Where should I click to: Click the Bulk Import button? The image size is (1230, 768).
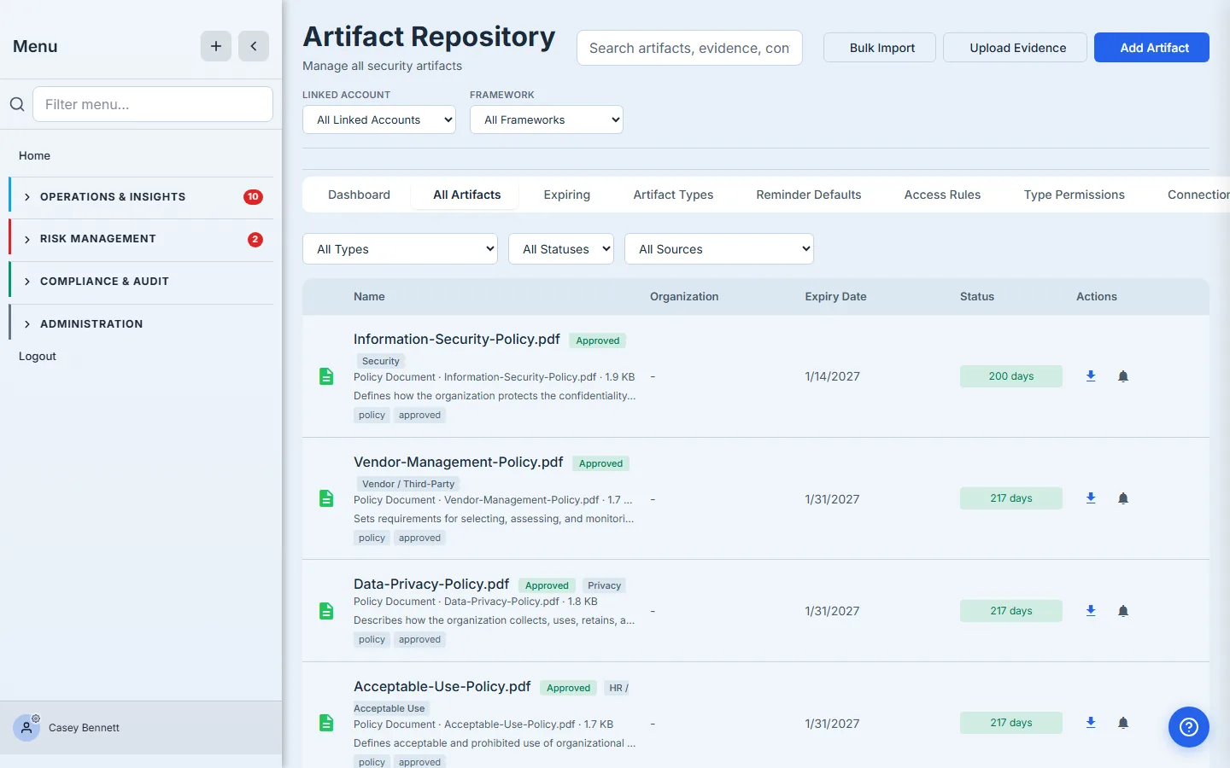[x=880, y=48]
